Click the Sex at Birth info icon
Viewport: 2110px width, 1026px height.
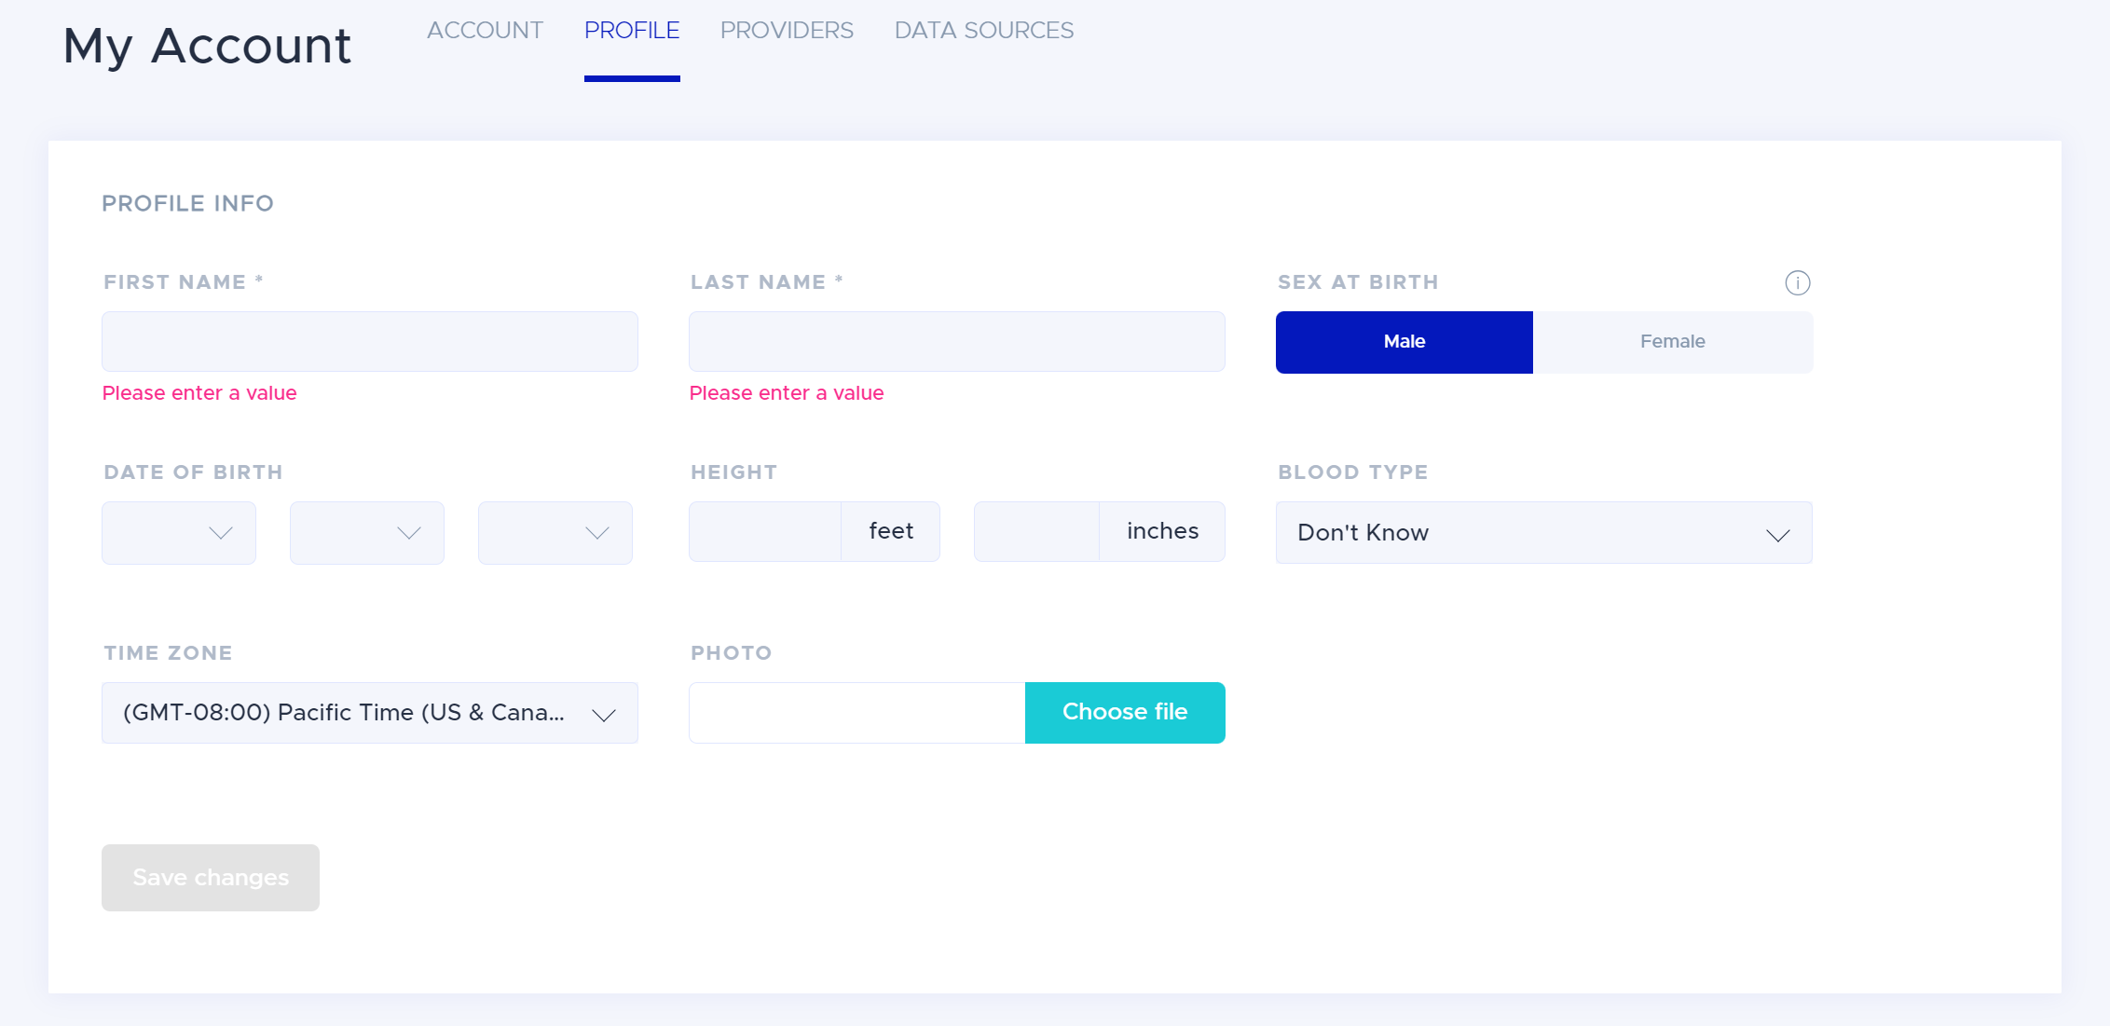click(1797, 282)
